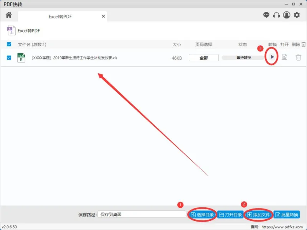Select the file name 2019年新生接待工作学生补助发放表.xls

coord(74,58)
